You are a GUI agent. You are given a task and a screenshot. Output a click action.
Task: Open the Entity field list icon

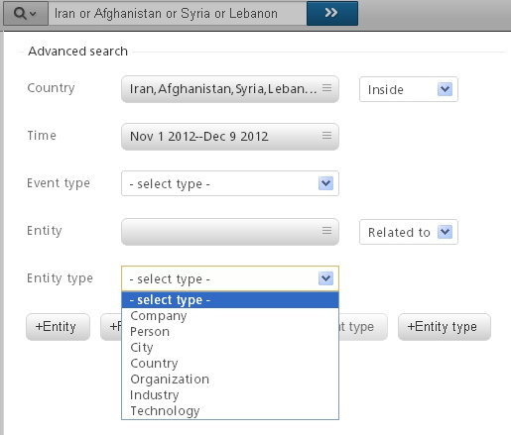click(x=326, y=231)
